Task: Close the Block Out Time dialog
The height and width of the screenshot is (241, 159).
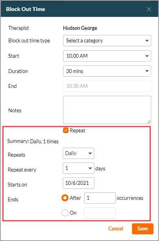Action: [149, 9]
